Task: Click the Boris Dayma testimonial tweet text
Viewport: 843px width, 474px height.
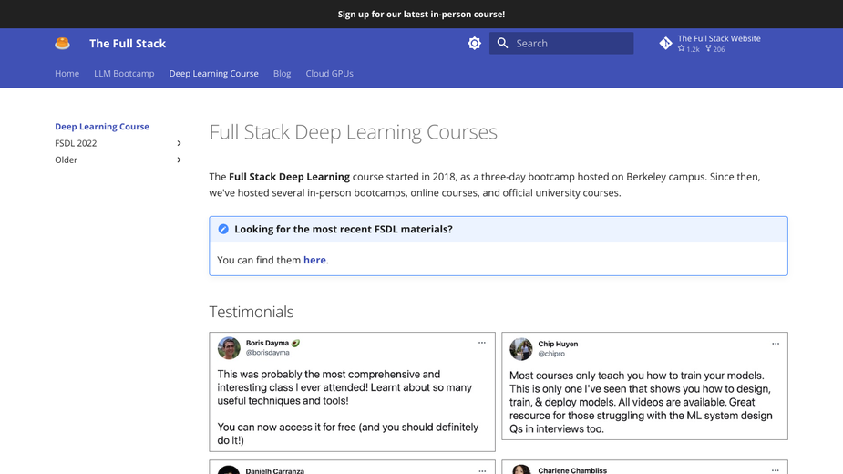Action: pos(348,407)
